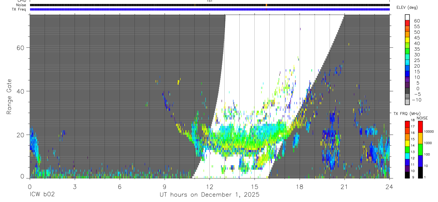Click the yellow NOISE segment between 10000 and 1000
The width and height of the screenshot is (438, 202).
pos(421,138)
